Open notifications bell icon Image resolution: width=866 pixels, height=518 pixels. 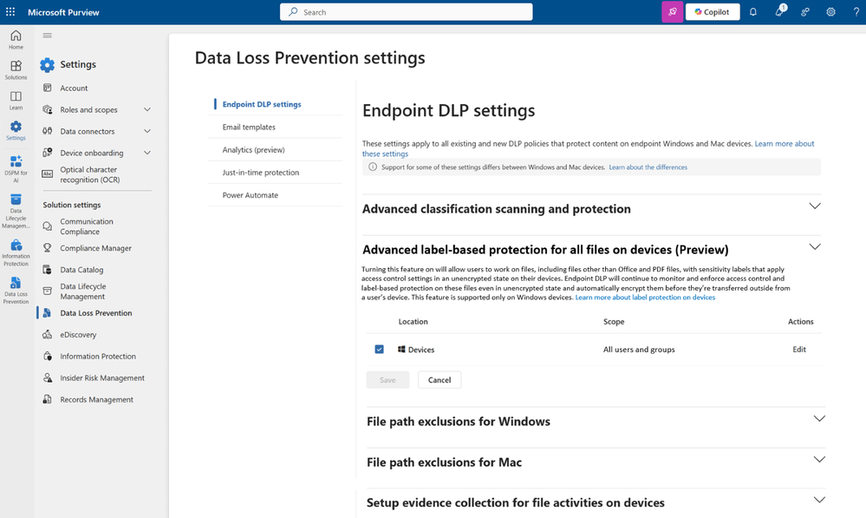(752, 11)
